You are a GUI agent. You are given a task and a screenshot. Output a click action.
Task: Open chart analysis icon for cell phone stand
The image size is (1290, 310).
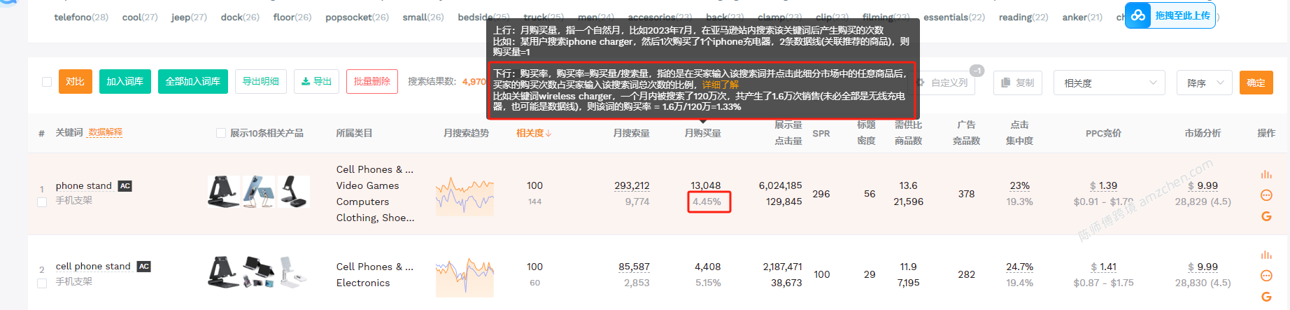[x=1266, y=255]
